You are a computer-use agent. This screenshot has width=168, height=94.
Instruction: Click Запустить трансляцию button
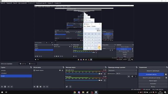(153, 71)
